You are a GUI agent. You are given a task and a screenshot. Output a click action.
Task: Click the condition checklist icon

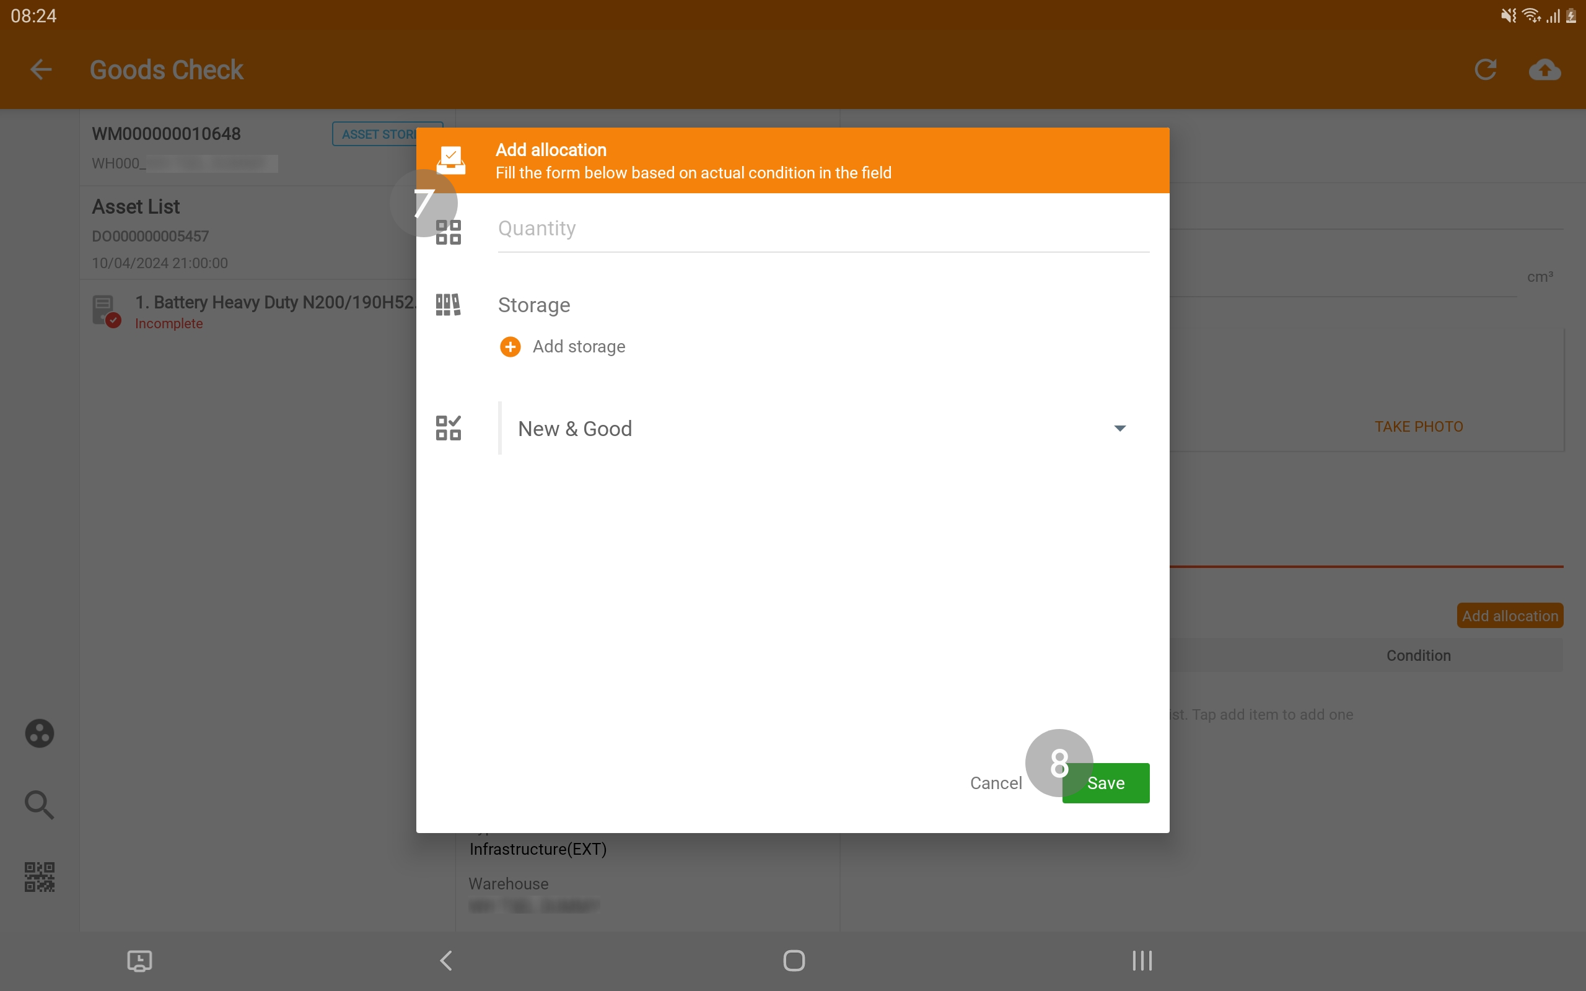[449, 428]
